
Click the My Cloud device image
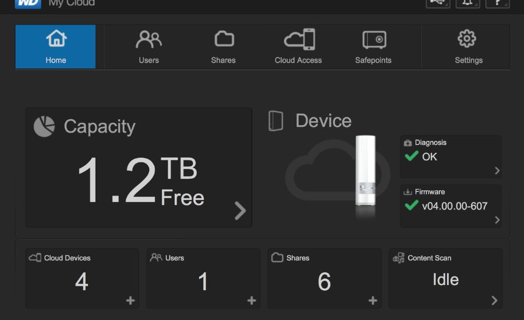point(365,170)
